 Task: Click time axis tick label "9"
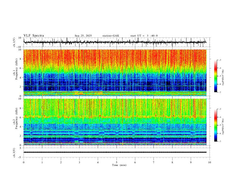pyautogui.click(x=191, y=162)
